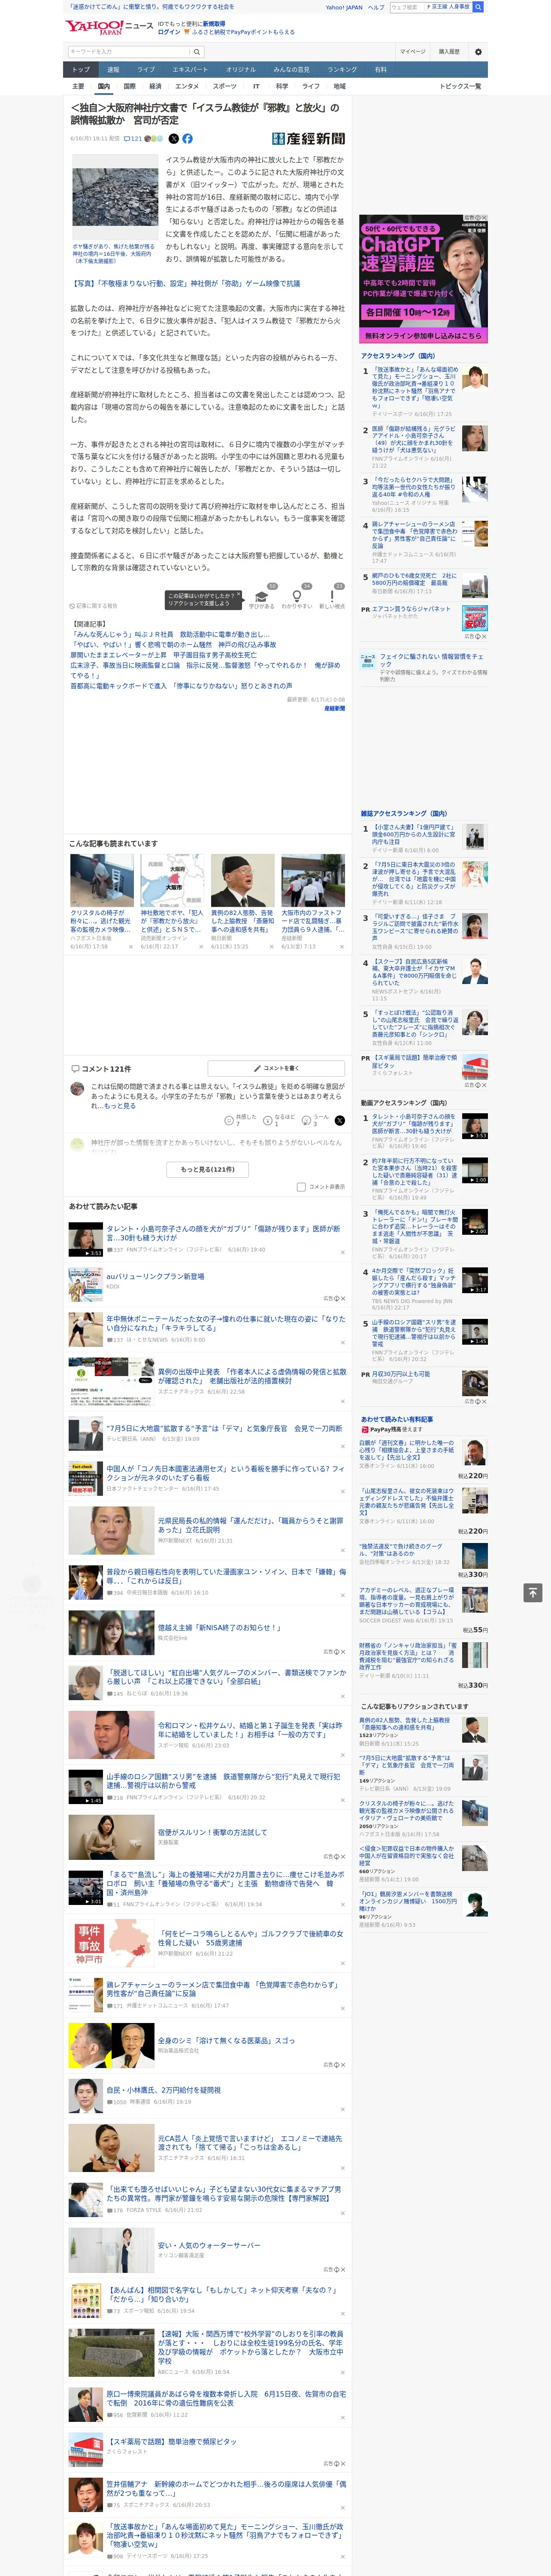
Task: Open 自民・小林鷹氏、2万円給付を疑問視 article
Action: (x=164, y=2091)
